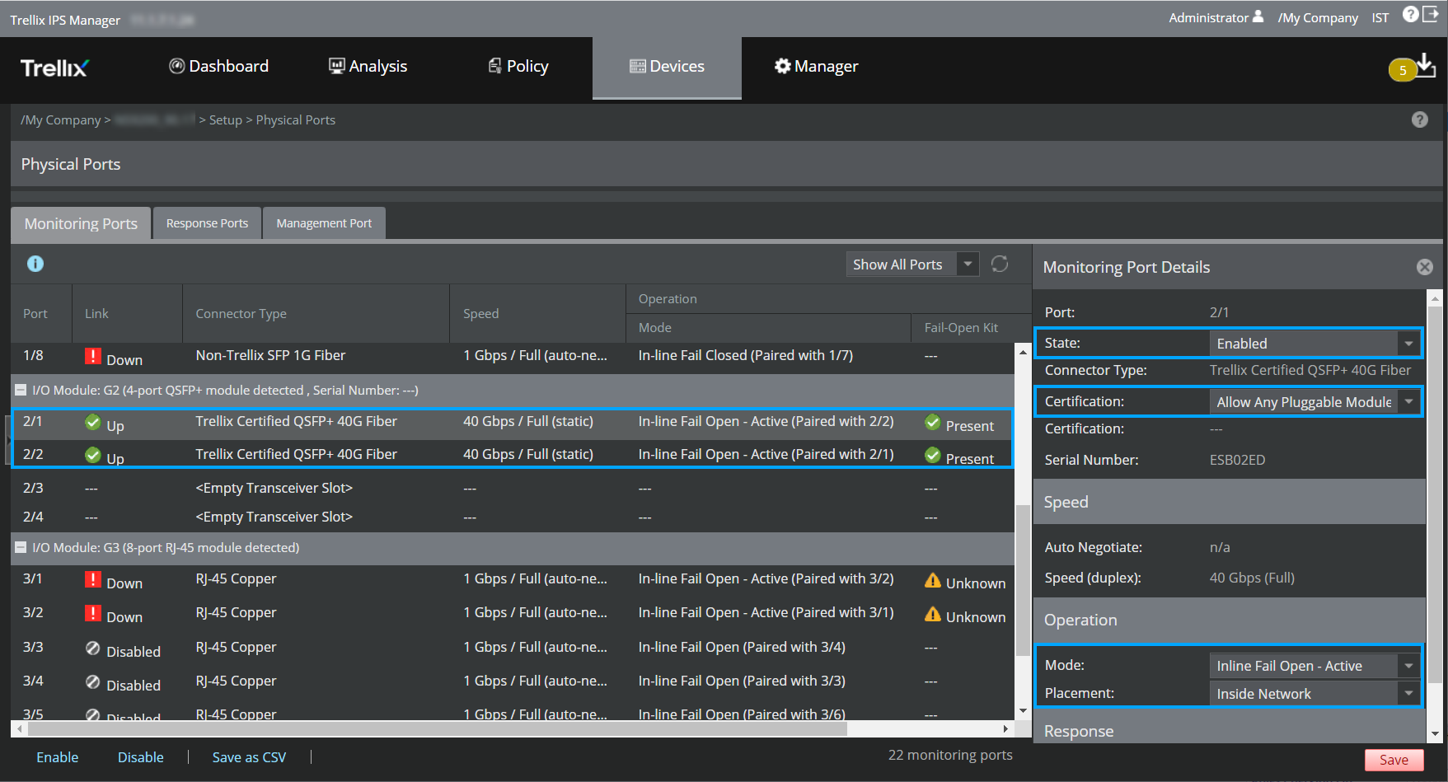Image resolution: width=1448 pixels, height=782 pixels.
Task: Close the Monitoring Port Details panel
Action: tap(1424, 267)
